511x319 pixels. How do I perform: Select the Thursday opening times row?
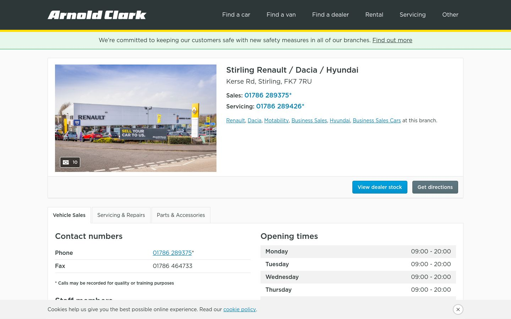coord(358,290)
